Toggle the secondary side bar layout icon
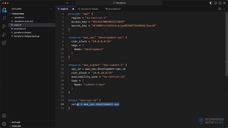 coord(220,3)
